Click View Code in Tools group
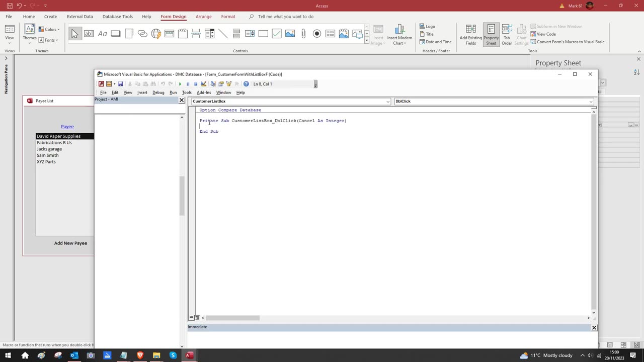The height and width of the screenshot is (362, 644). click(x=543, y=34)
